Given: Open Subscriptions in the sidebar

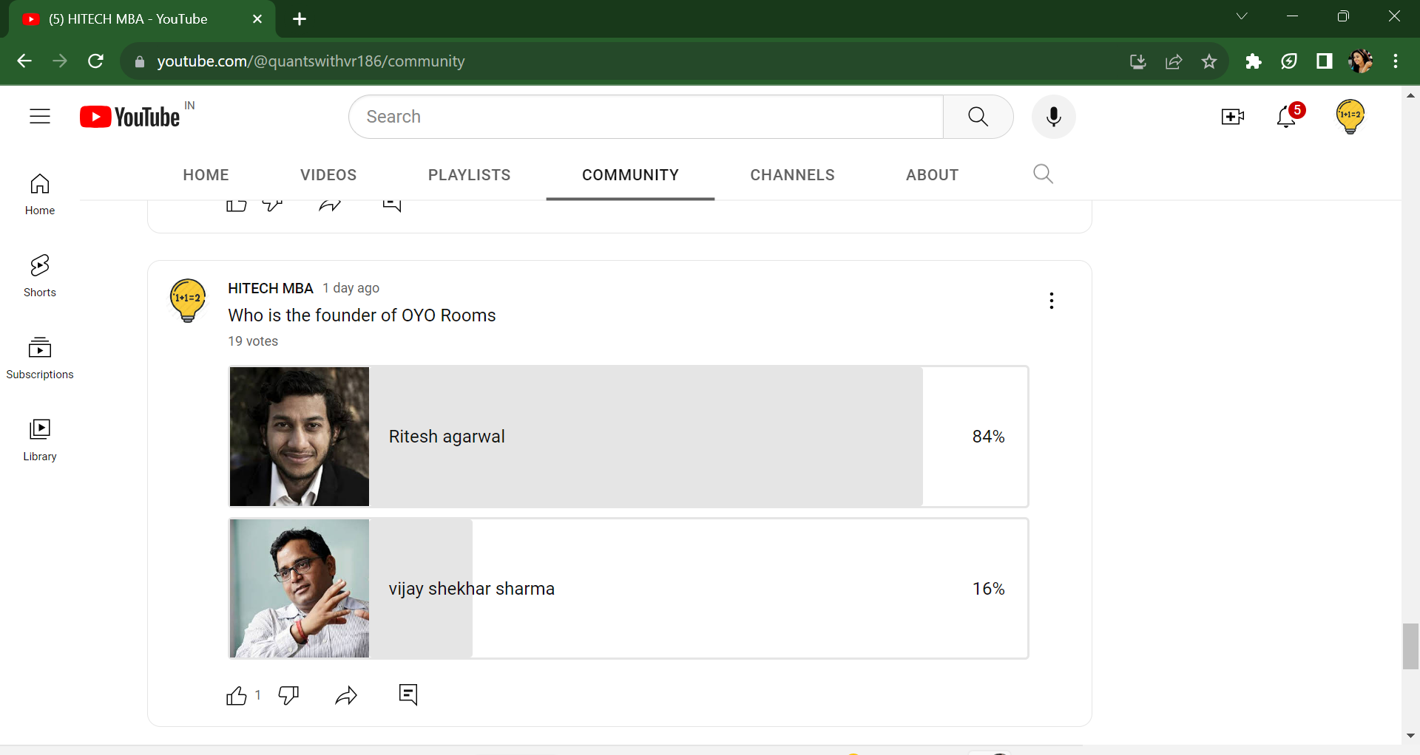Looking at the screenshot, I should click(40, 358).
